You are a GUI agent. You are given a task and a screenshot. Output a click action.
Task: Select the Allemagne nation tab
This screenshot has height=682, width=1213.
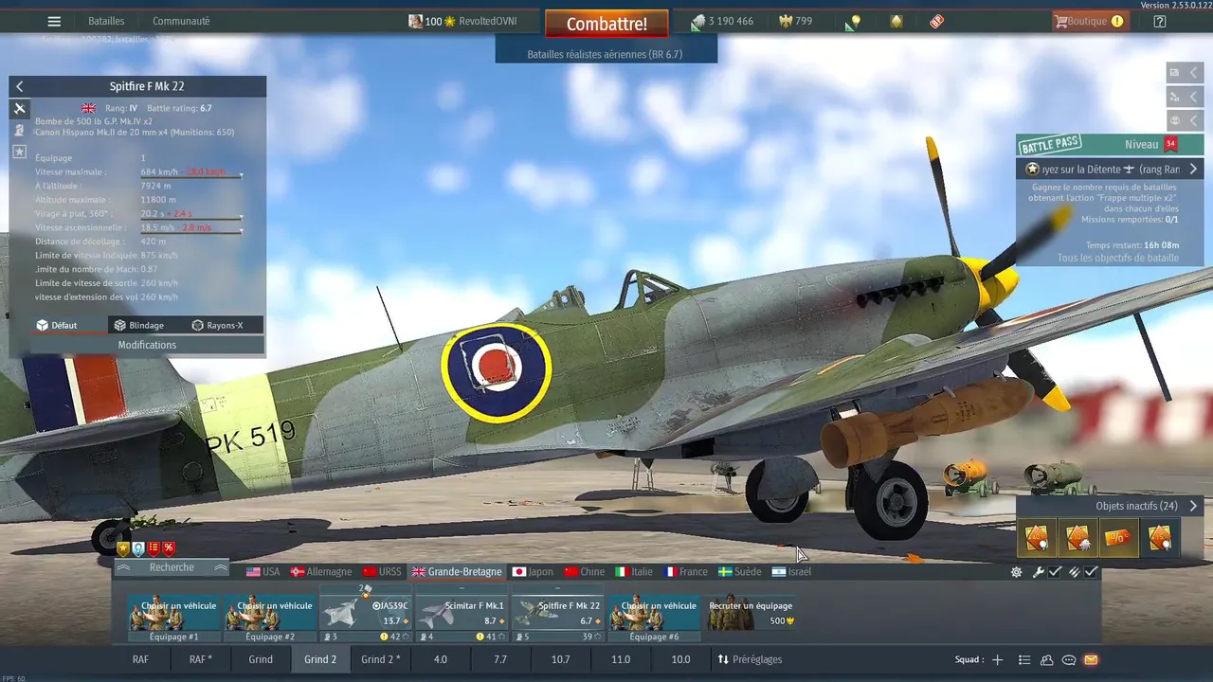pos(321,572)
